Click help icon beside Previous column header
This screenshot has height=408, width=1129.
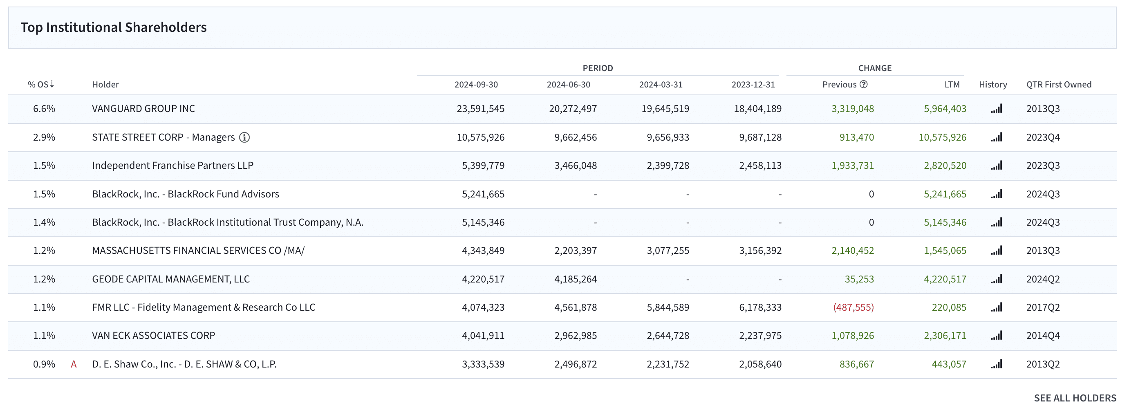pyautogui.click(x=863, y=84)
